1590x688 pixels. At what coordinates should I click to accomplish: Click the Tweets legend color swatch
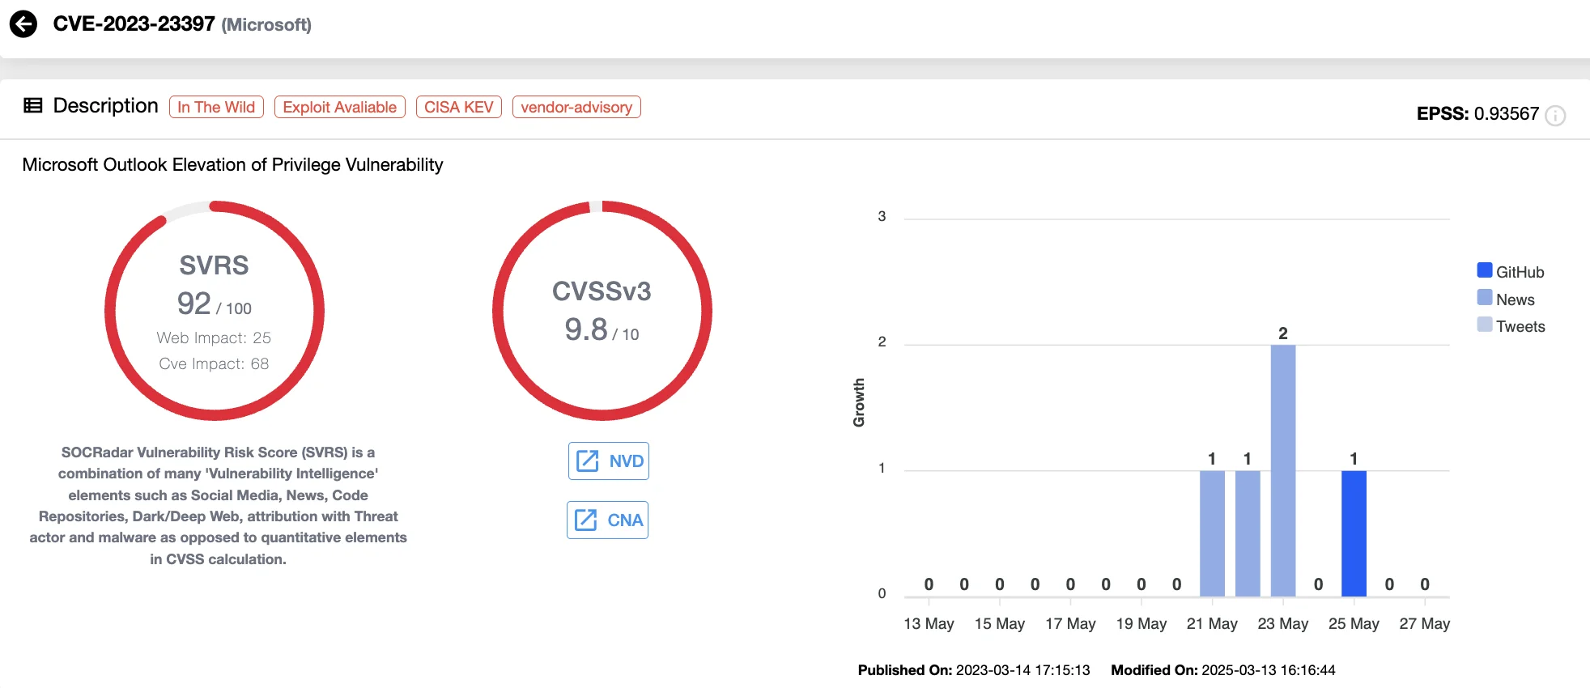pyautogui.click(x=1485, y=324)
